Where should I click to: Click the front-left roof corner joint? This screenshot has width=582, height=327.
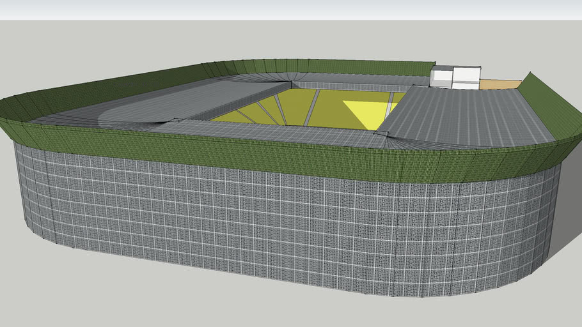coord(173,120)
